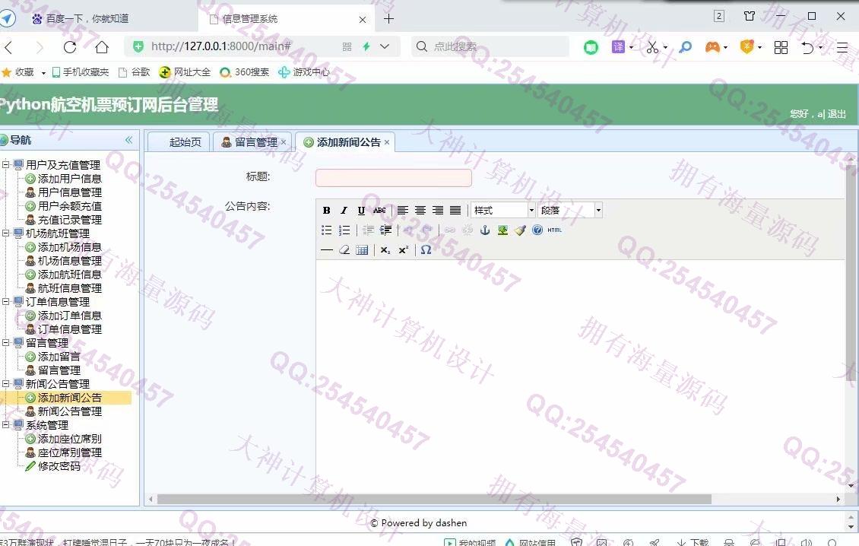Click the outdent icon
The height and width of the screenshot is (546, 859).
(x=368, y=230)
